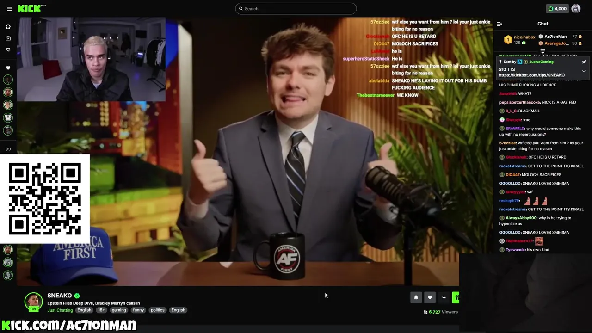Open top gifter nicoinabox on leaderboard
The width and height of the screenshot is (592, 333).
point(524,37)
